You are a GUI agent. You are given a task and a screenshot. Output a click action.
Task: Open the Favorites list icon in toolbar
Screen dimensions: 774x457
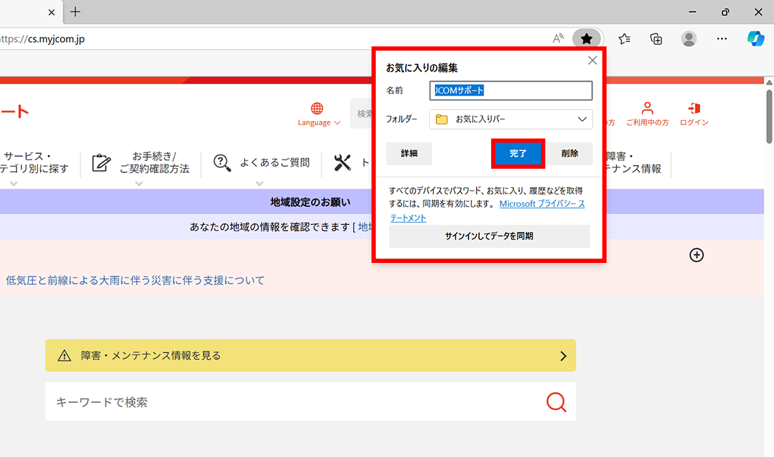pos(624,39)
